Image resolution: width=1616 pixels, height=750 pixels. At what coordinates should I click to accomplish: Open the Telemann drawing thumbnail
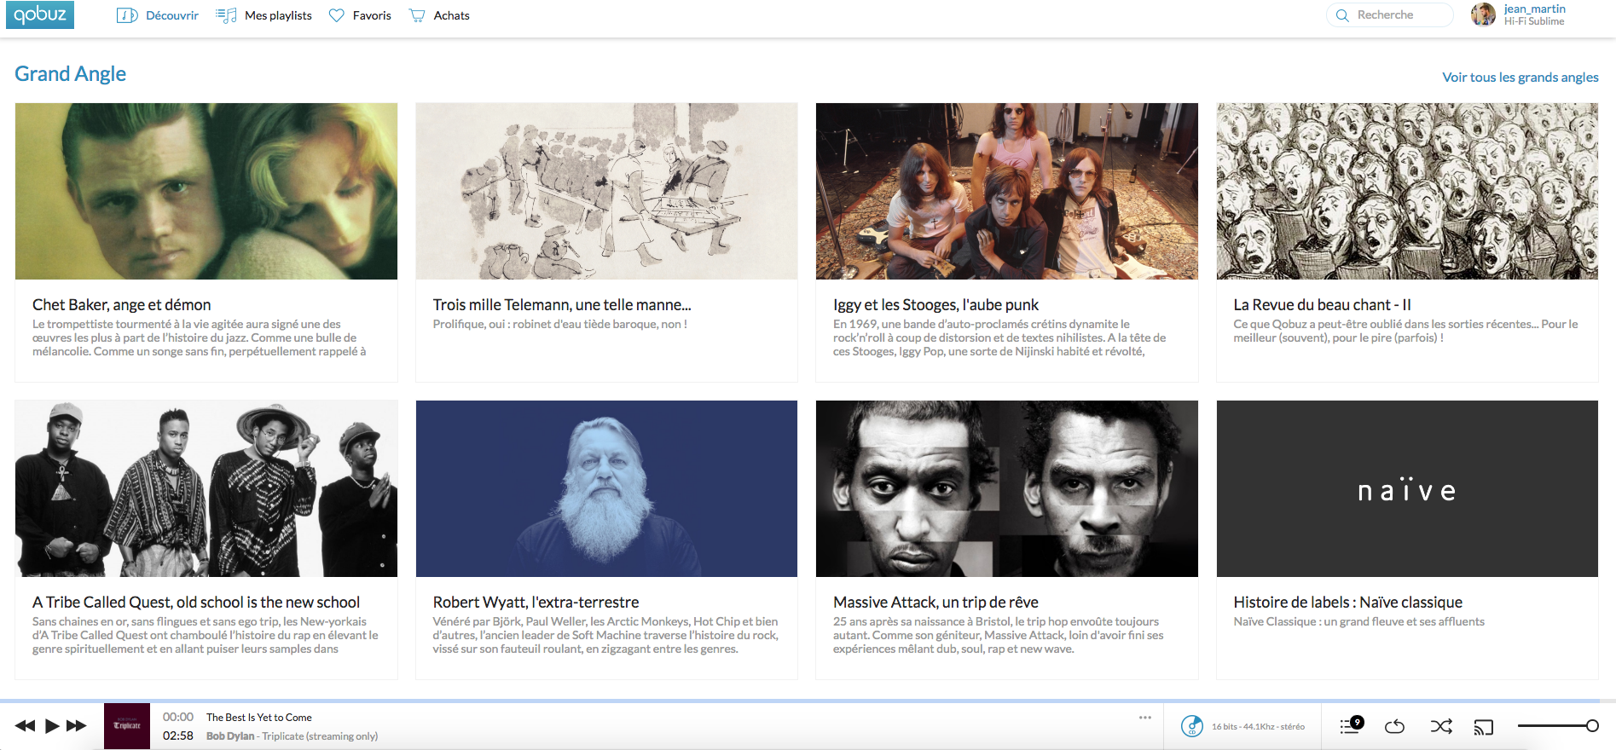click(606, 191)
